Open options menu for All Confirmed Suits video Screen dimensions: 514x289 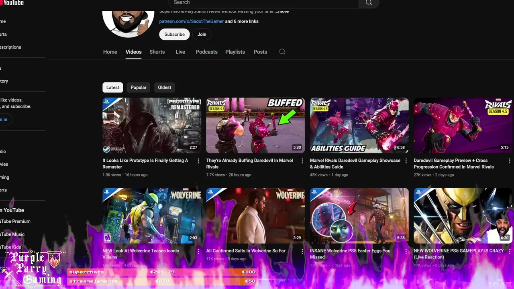[302, 251]
